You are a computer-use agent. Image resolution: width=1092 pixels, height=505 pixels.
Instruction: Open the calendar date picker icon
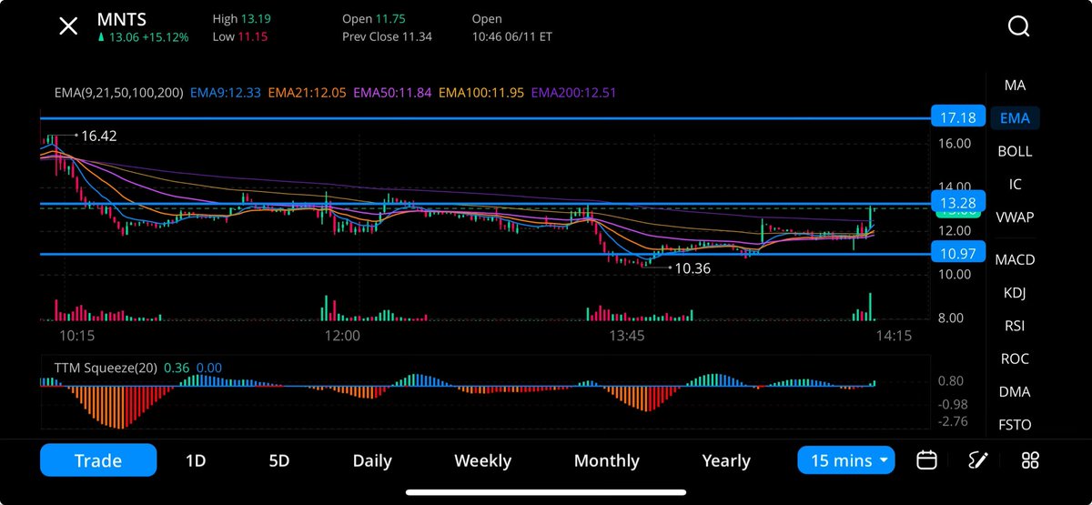coord(926,460)
